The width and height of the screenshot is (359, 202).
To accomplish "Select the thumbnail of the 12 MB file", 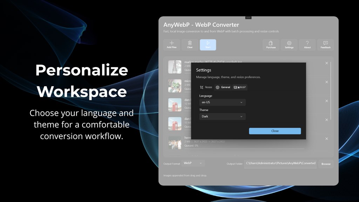I will tap(175, 105).
